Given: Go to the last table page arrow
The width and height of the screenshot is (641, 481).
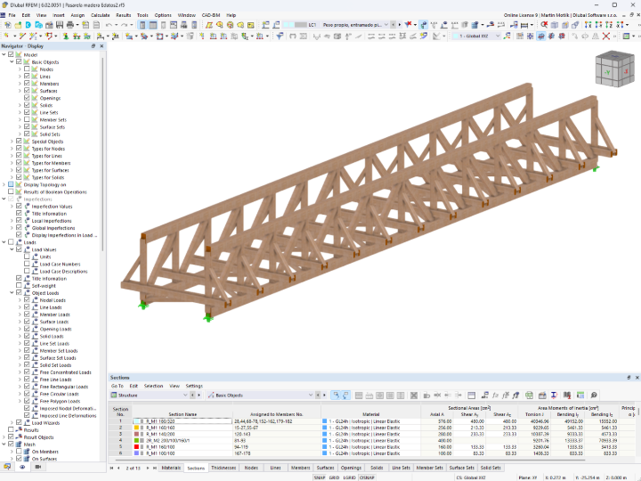Looking at the screenshot, I should 155,468.
